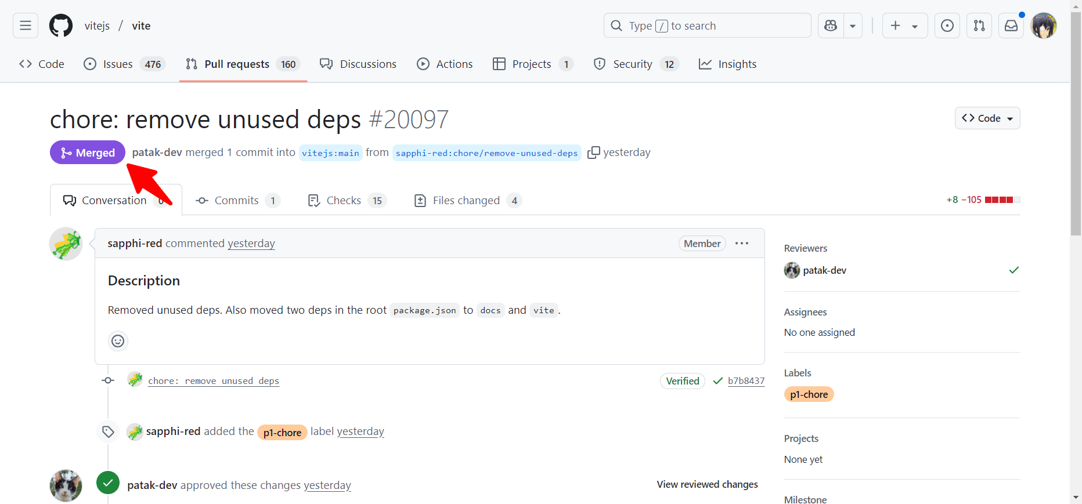Open reviewer patak-dev in sidebar

824,270
